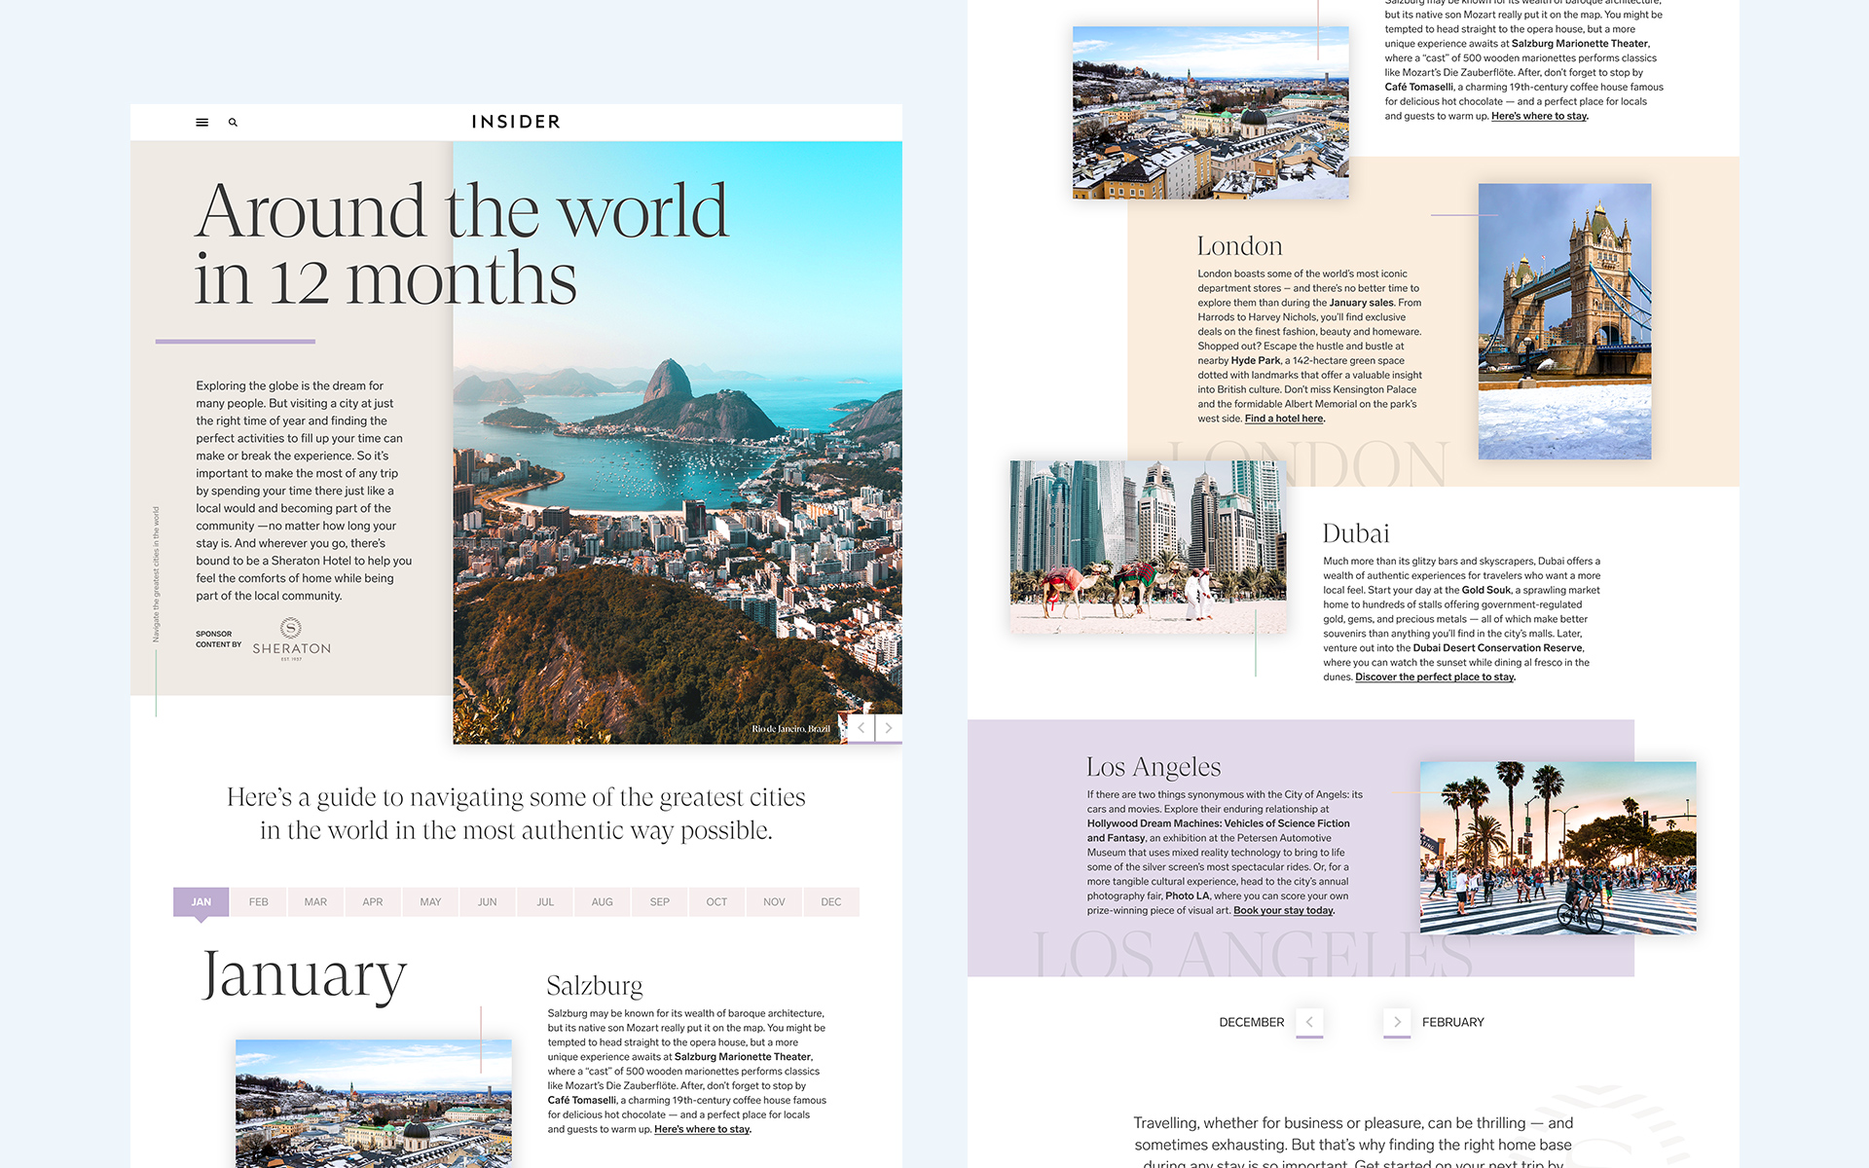Select the AUG month tab
Image resolution: width=1869 pixels, height=1168 pixels.
point(603,902)
